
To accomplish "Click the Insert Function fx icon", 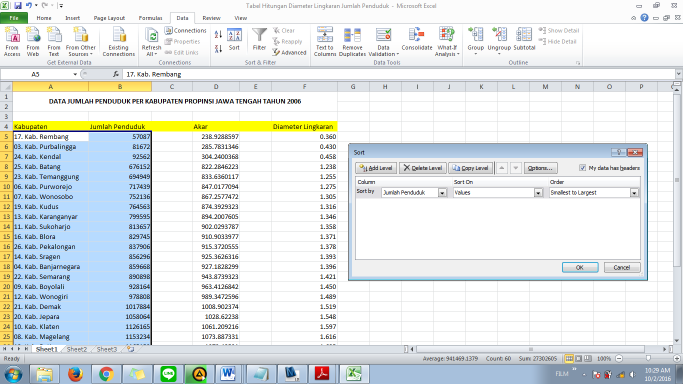I will pyautogui.click(x=116, y=74).
